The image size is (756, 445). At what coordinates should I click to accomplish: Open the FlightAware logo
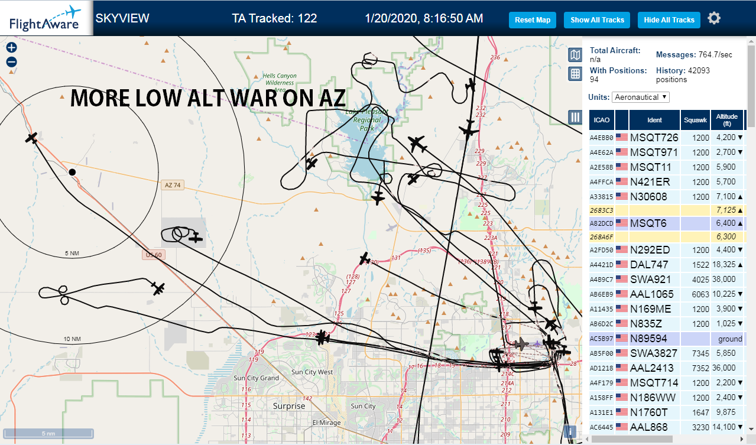[46, 18]
